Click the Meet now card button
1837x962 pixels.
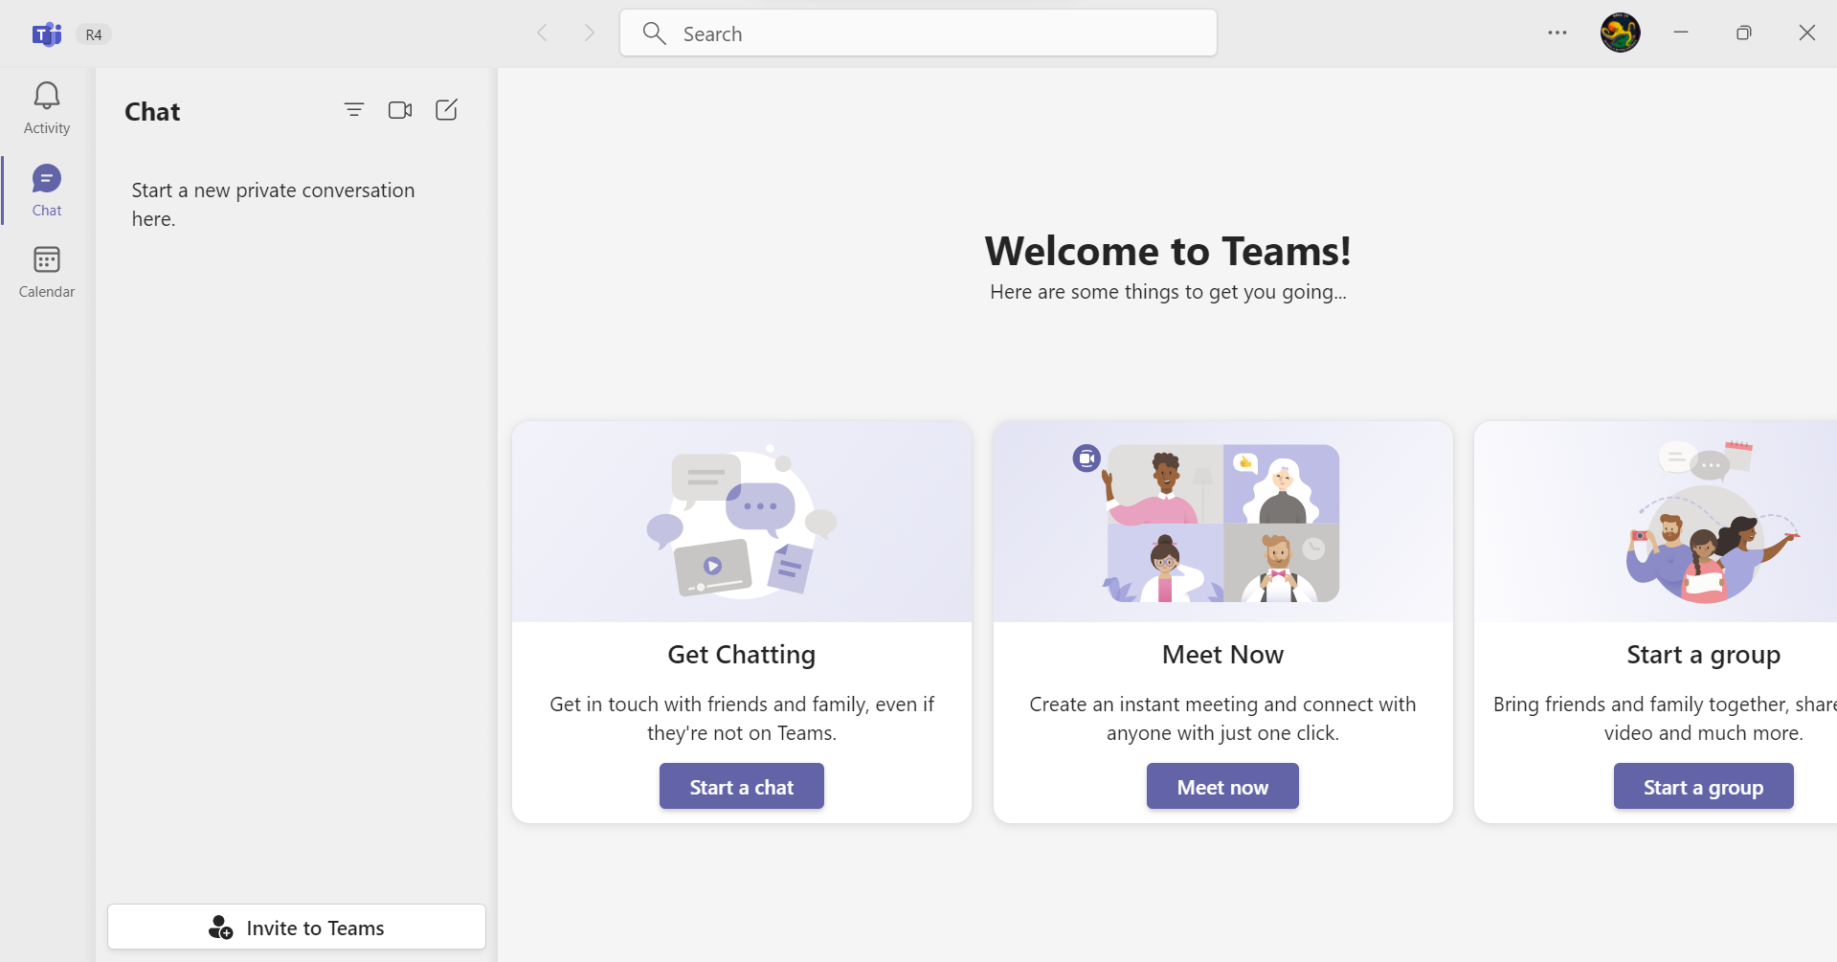coord(1222,786)
